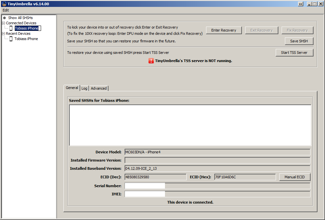The width and height of the screenshot is (325, 220).
Task: Click the 'Installed Baseband Version:' label
Action: [x=96, y=168]
